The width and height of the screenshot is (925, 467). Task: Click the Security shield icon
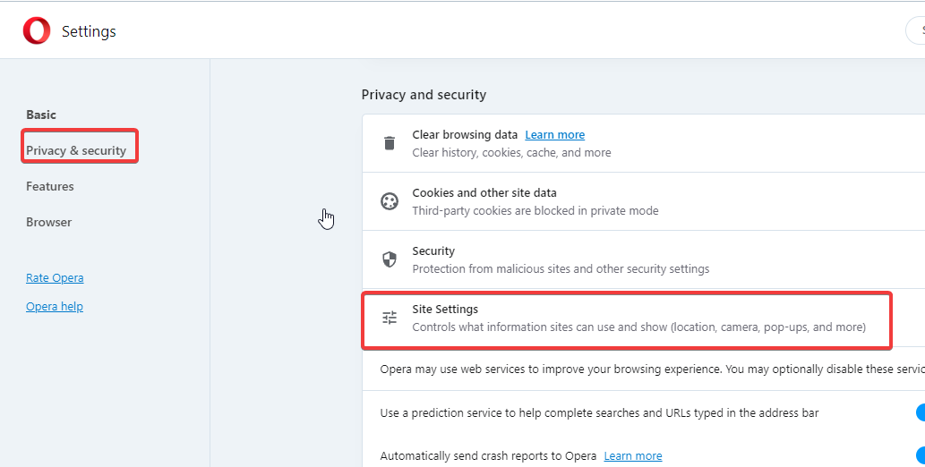coord(390,259)
